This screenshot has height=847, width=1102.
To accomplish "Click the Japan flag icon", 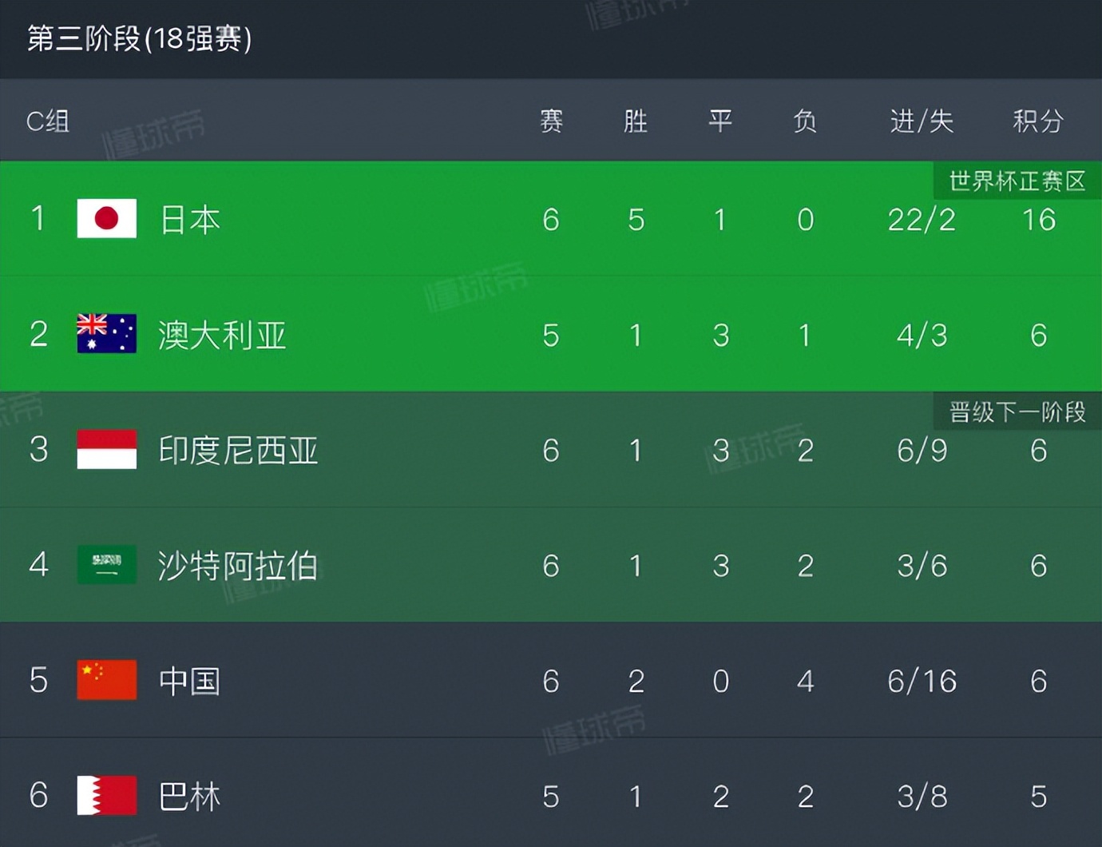I will (106, 218).
